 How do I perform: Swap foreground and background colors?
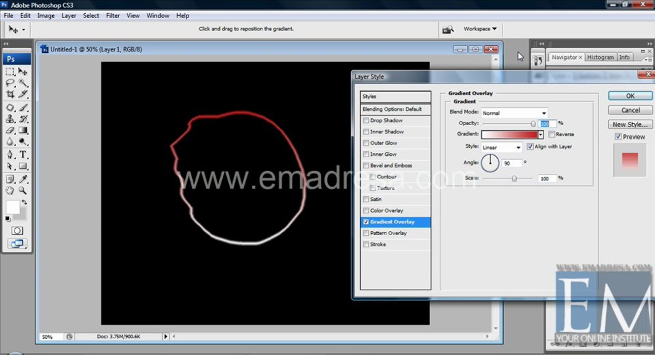(x=24, y=202)
